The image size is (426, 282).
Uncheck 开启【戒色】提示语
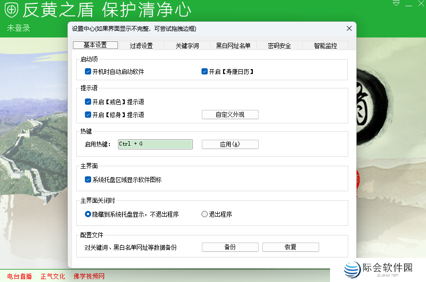88,101
